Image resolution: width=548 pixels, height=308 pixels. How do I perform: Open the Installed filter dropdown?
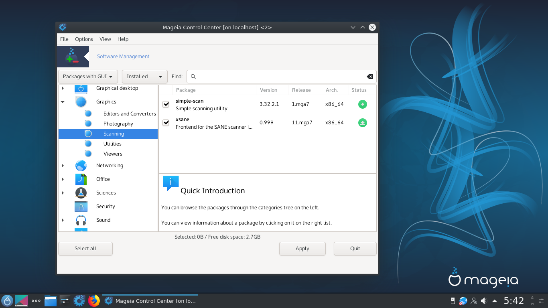pos(144,77)
